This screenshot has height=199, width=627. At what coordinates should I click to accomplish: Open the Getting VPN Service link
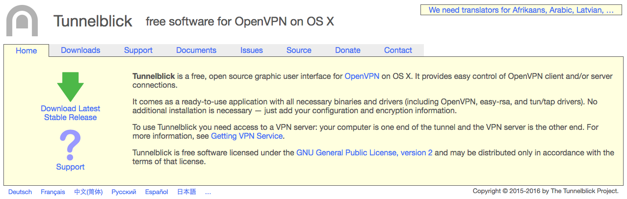(x=247, y=136)
